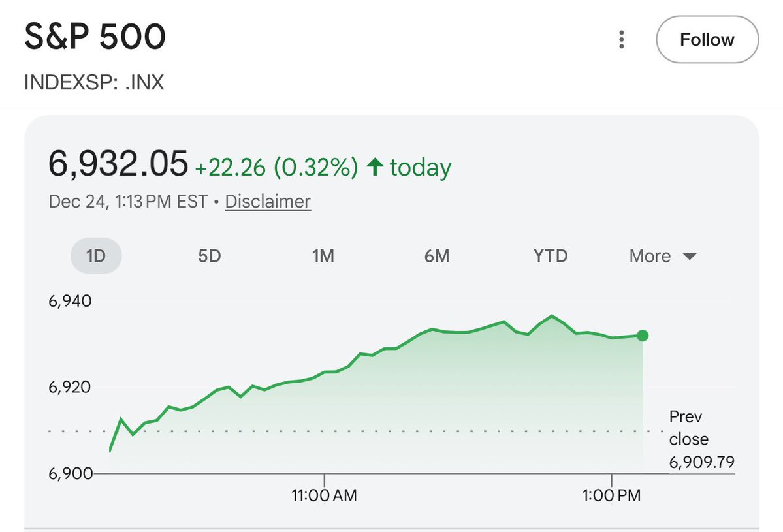This screenshot has width=783, height=532.
Task: Select the 1D time range tab
Action: point(96,257)
